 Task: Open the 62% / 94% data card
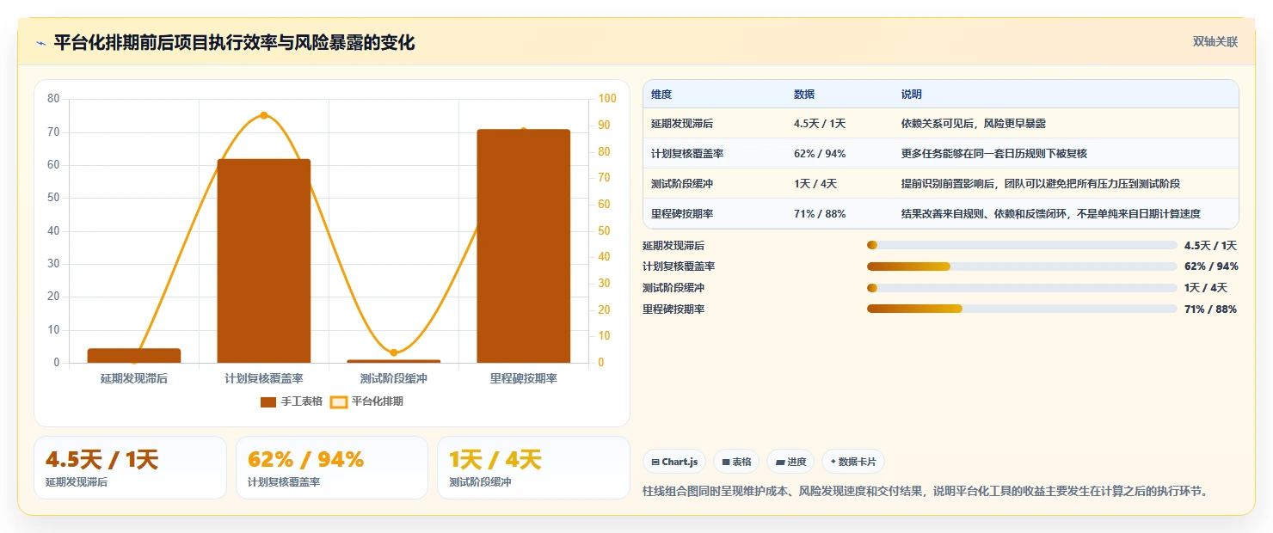(x=332, y=468)
